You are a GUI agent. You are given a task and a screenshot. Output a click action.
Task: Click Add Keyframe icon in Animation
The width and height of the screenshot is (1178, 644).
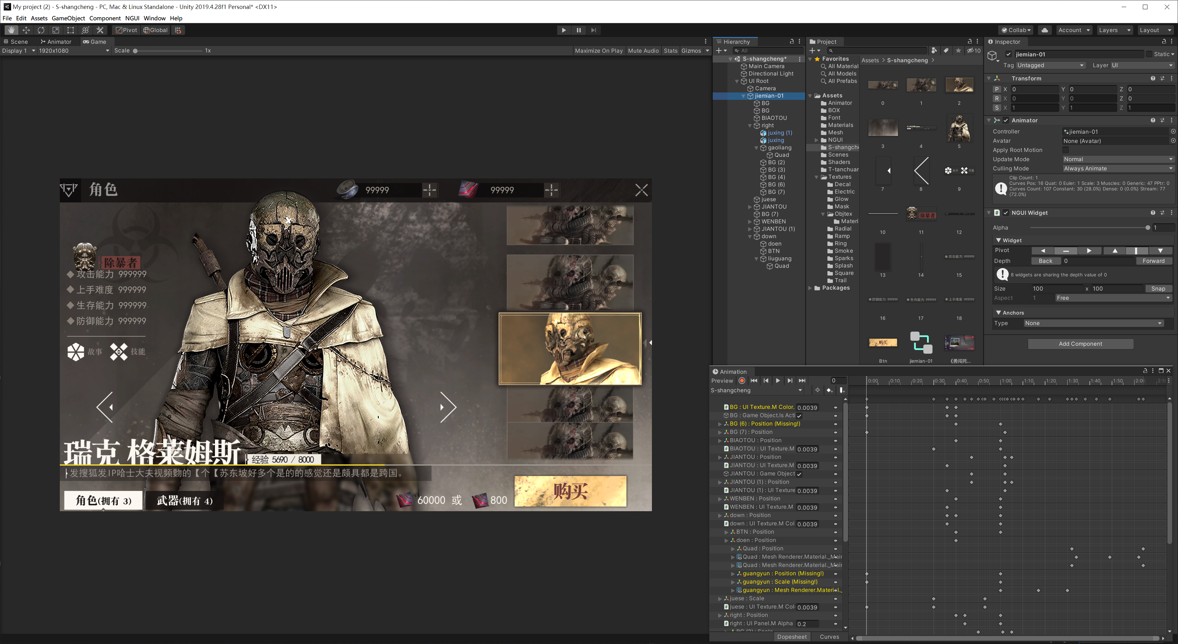click(829, 390)
